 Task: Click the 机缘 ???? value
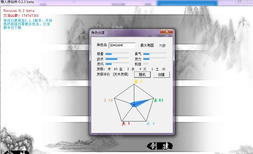point(146,64)
